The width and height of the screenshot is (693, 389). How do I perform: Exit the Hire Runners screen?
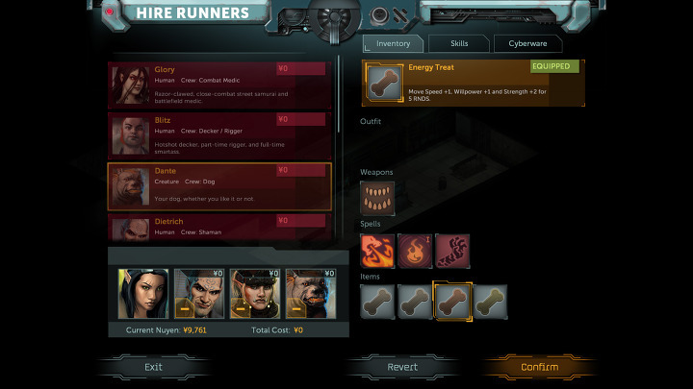[x=153, y=367]
